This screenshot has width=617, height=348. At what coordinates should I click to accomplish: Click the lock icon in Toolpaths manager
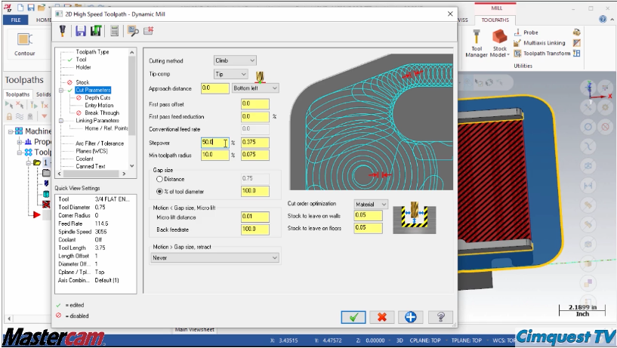[x=10, y=116]
